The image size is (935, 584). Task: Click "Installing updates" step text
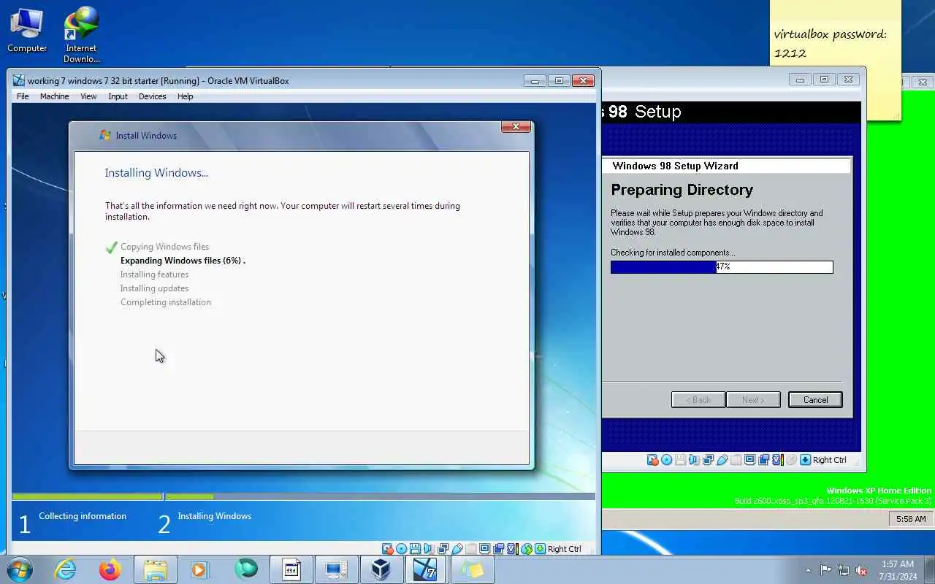coord(154,288)
